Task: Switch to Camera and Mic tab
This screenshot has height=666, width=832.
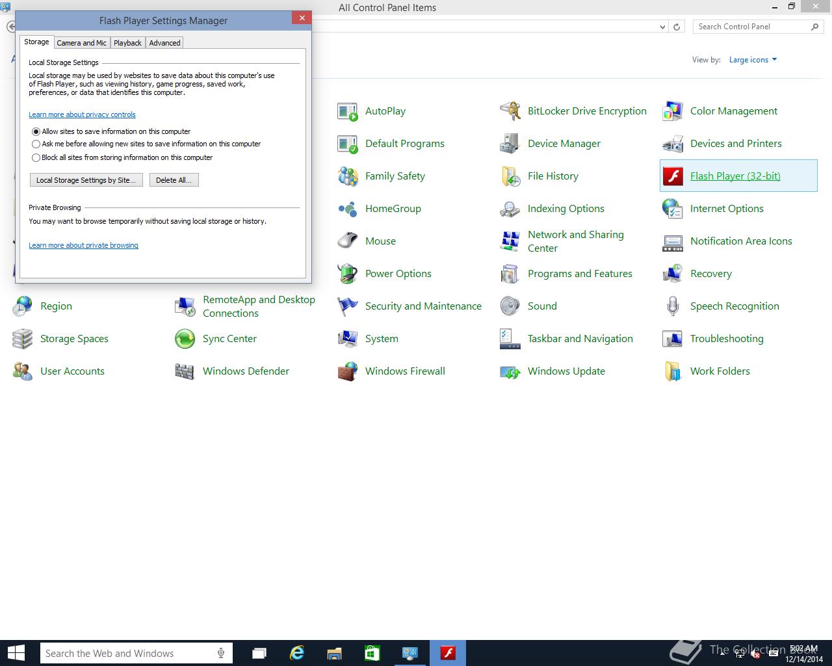Action: click(x=81, y=43)
